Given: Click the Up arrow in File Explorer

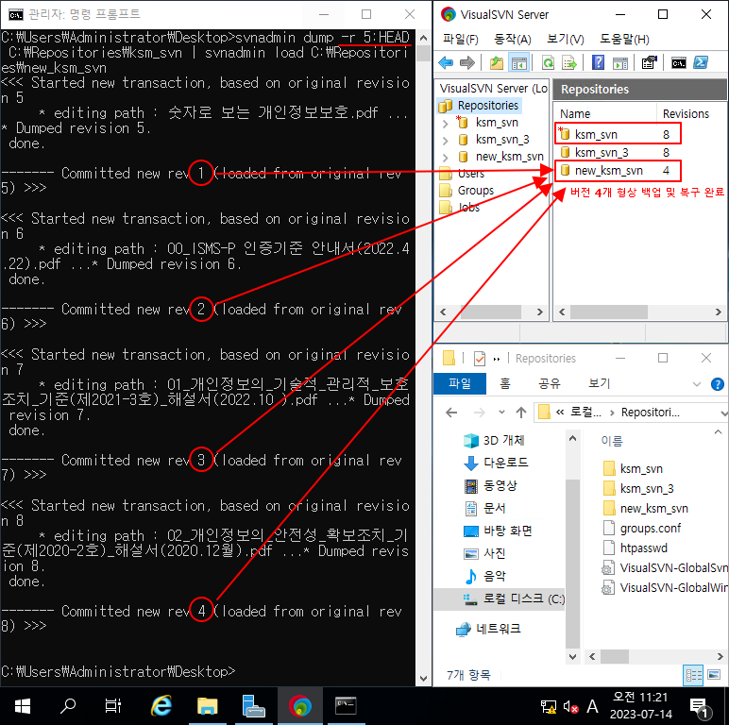Looking at the screenshot, I should (521, 413).
